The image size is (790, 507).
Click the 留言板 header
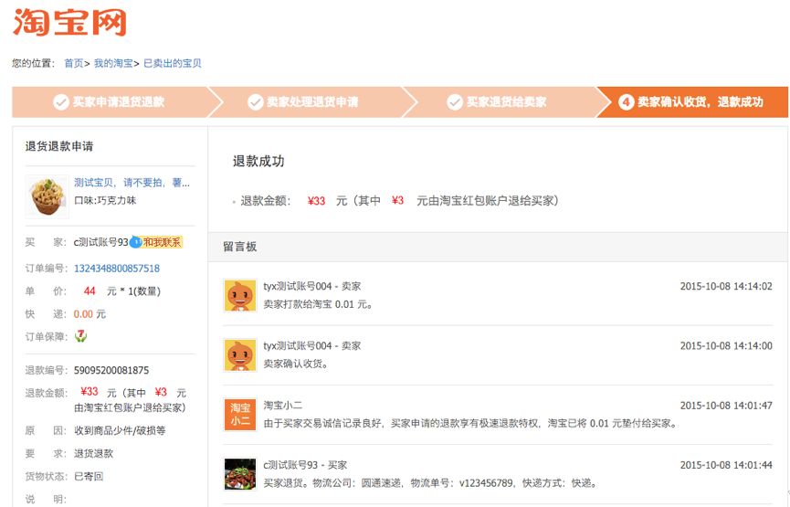coord(240,247)
